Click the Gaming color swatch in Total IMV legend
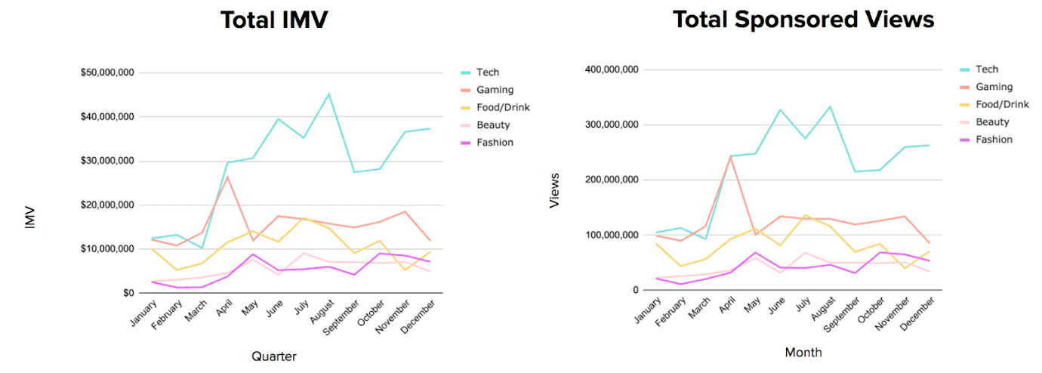 (x=467, y=90)
